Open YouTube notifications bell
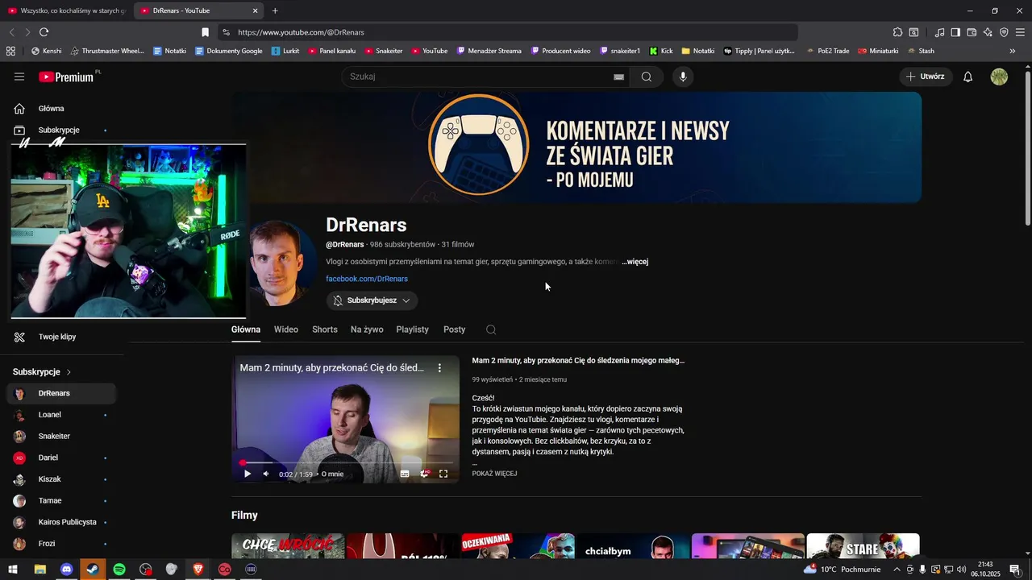 [x=968, y=77]
